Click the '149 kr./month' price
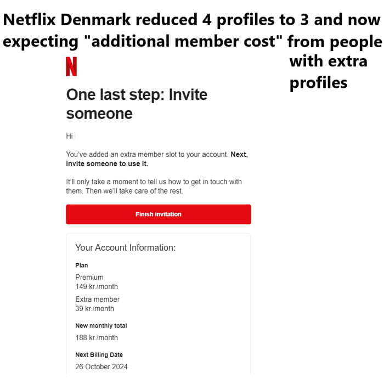This screenshot has height=378, width=384. click(97, 286)
